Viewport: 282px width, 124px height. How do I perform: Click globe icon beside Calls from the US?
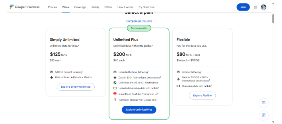[115, 83]
